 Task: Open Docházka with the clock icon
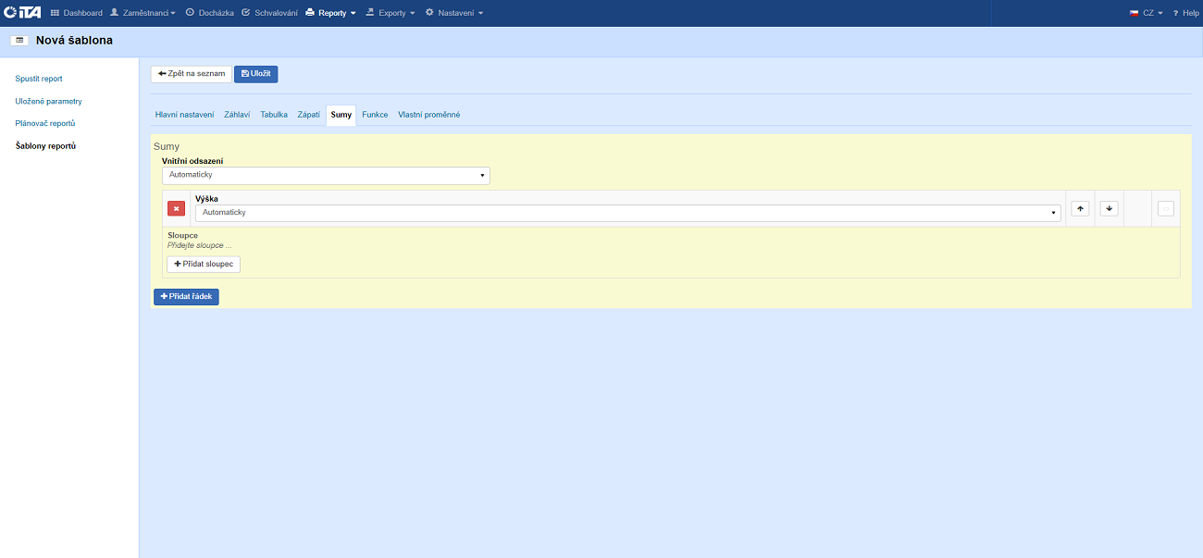pyautogui.click(x=210, y=13)
